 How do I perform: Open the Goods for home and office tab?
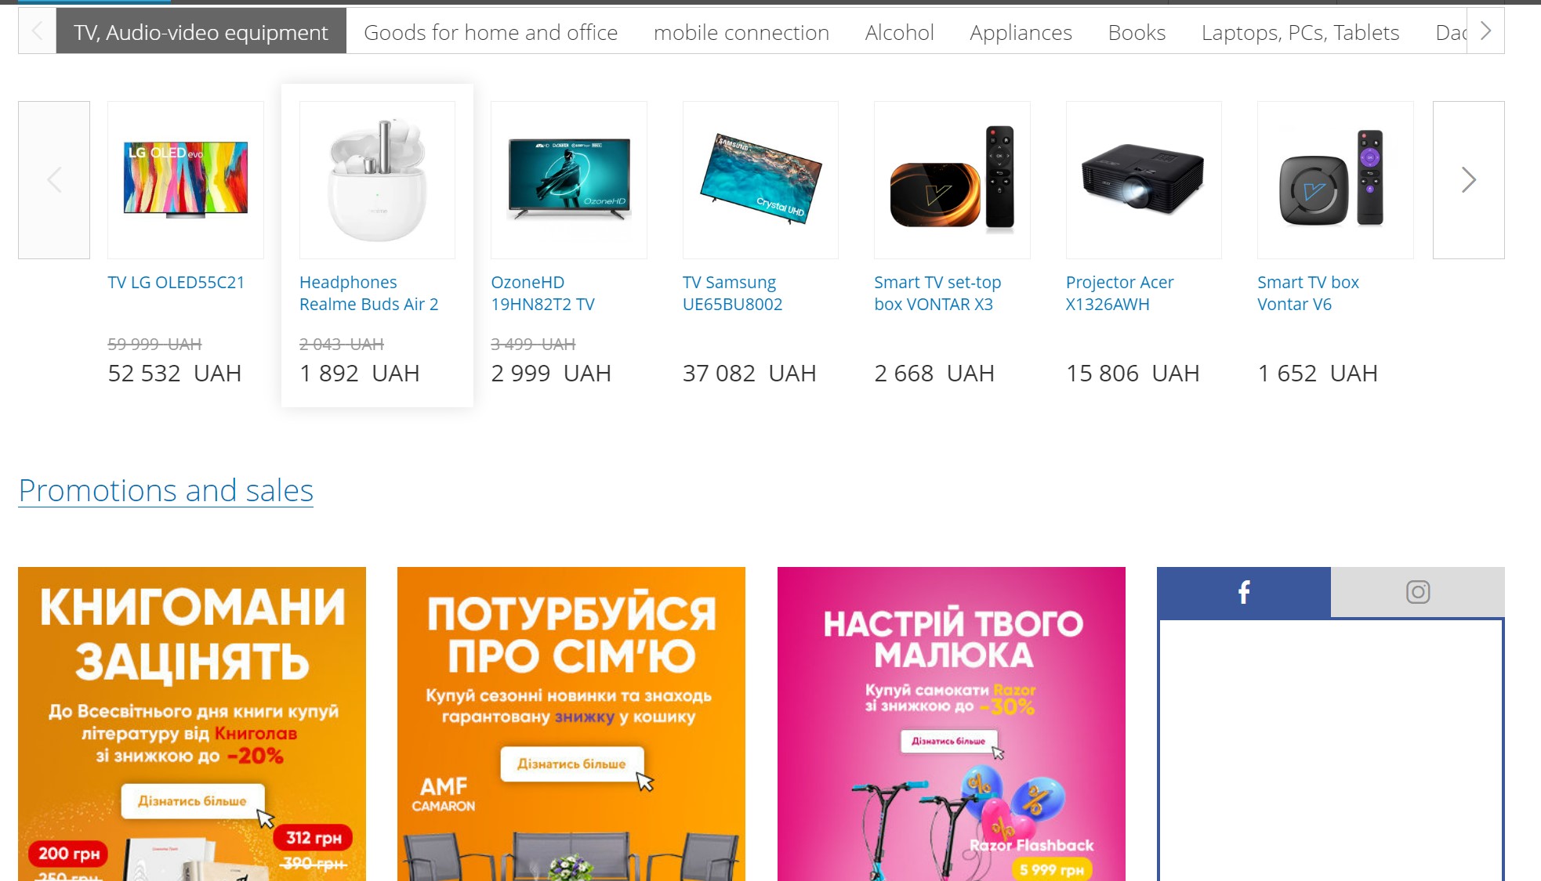[491, 32]
